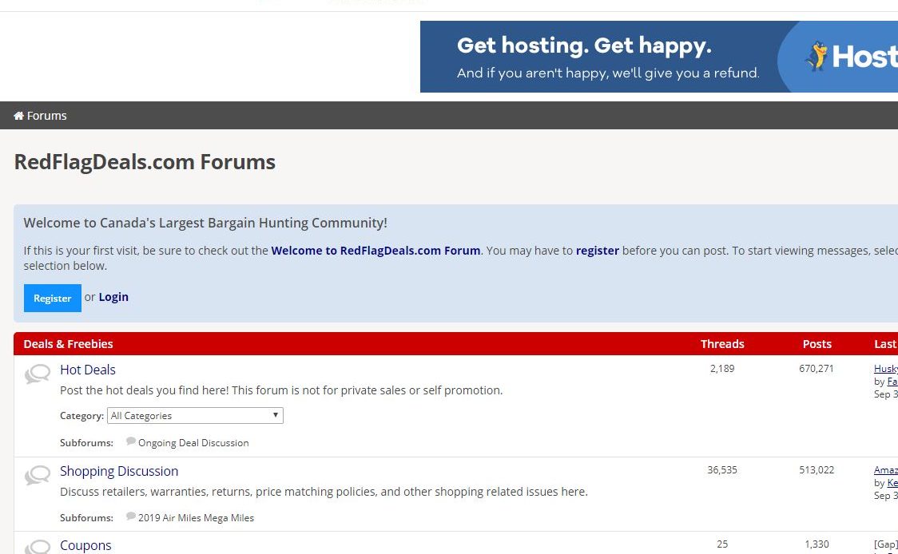Open Welcome to RedFlagDeals.com Forum link
898x554 pixels.
pyautogui.click(x=375, y=251)
